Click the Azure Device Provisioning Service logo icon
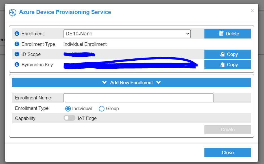The width and height of the screenshot is (264, 164). (x=13, y=13)
